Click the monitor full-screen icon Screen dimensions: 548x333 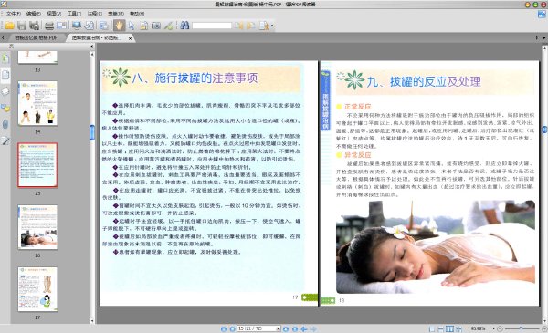[x=76, y=26]
